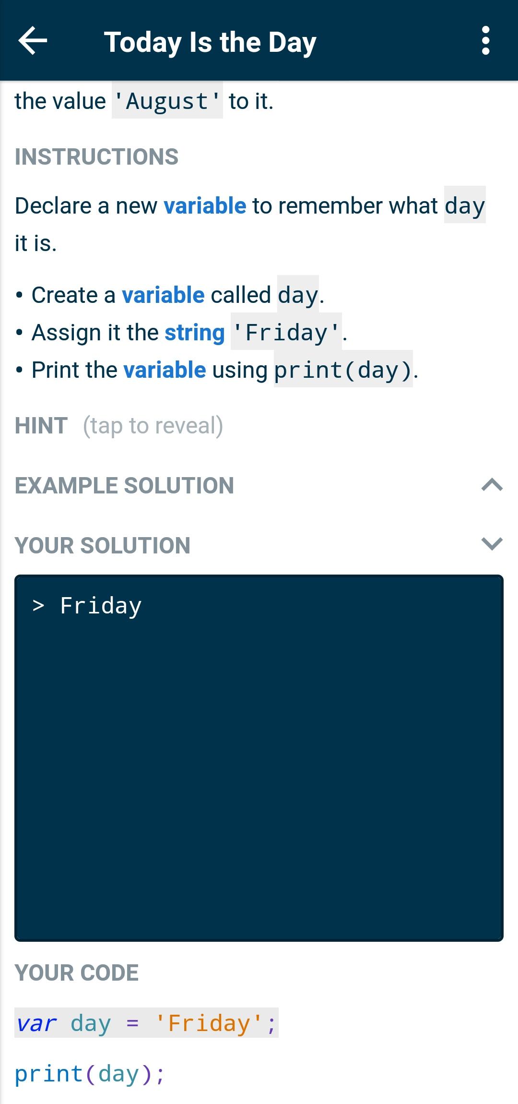Open 'variable' link in Print bullet
This screenshot has height=1104, width=518.
coord(165,370)
